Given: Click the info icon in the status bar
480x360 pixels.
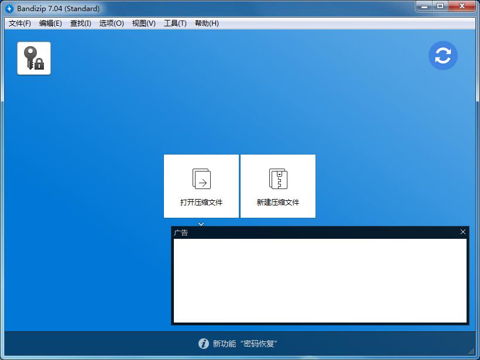Looking at the screenshot, I should tap(203, 344).
